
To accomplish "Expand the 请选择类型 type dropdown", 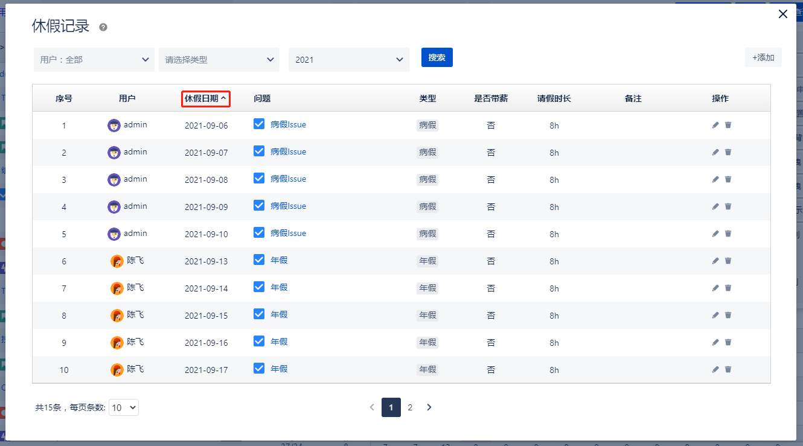I will (x=219, y=60).
